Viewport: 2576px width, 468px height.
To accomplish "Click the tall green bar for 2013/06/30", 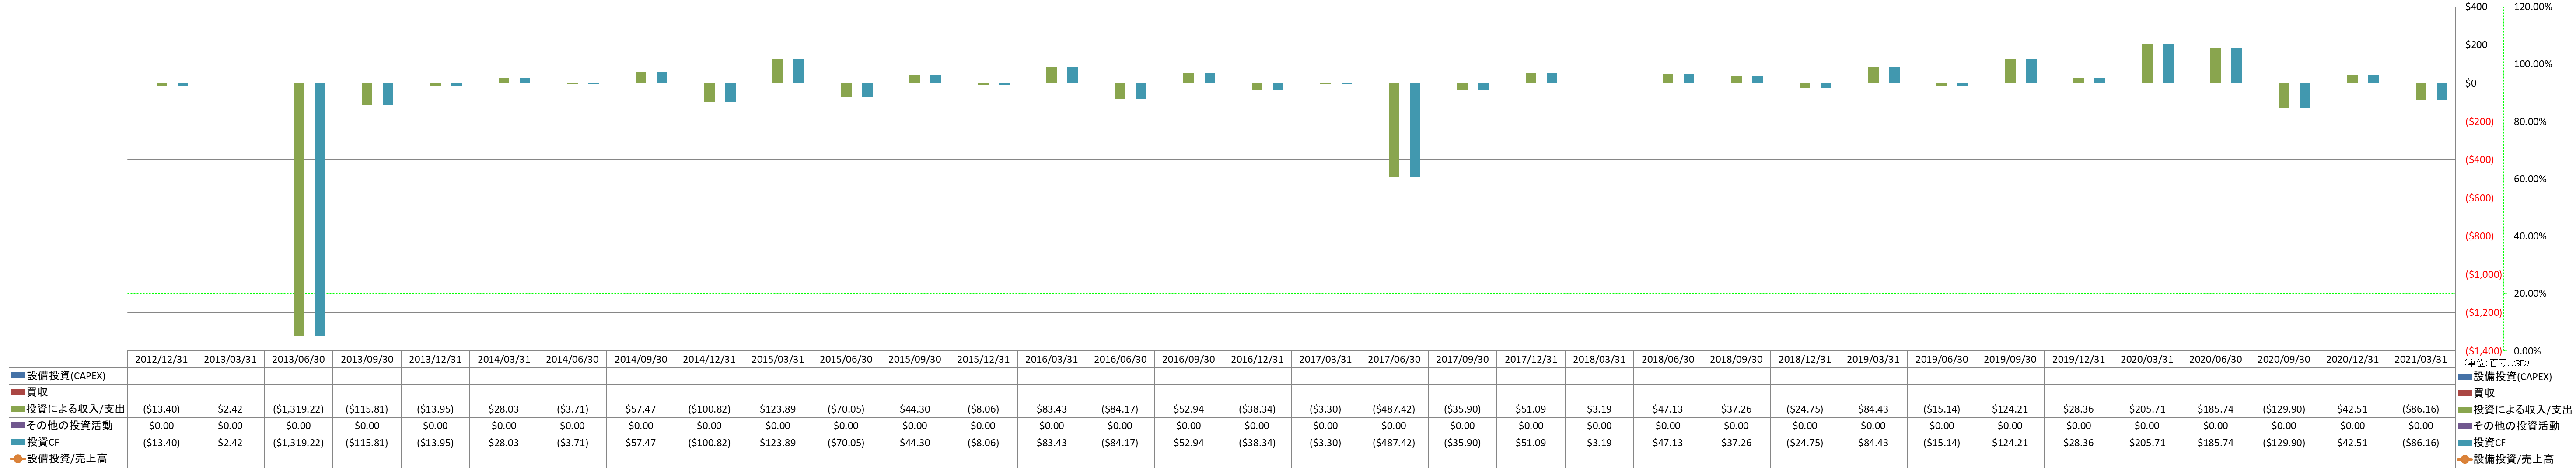I will click(x=299, y=209).
